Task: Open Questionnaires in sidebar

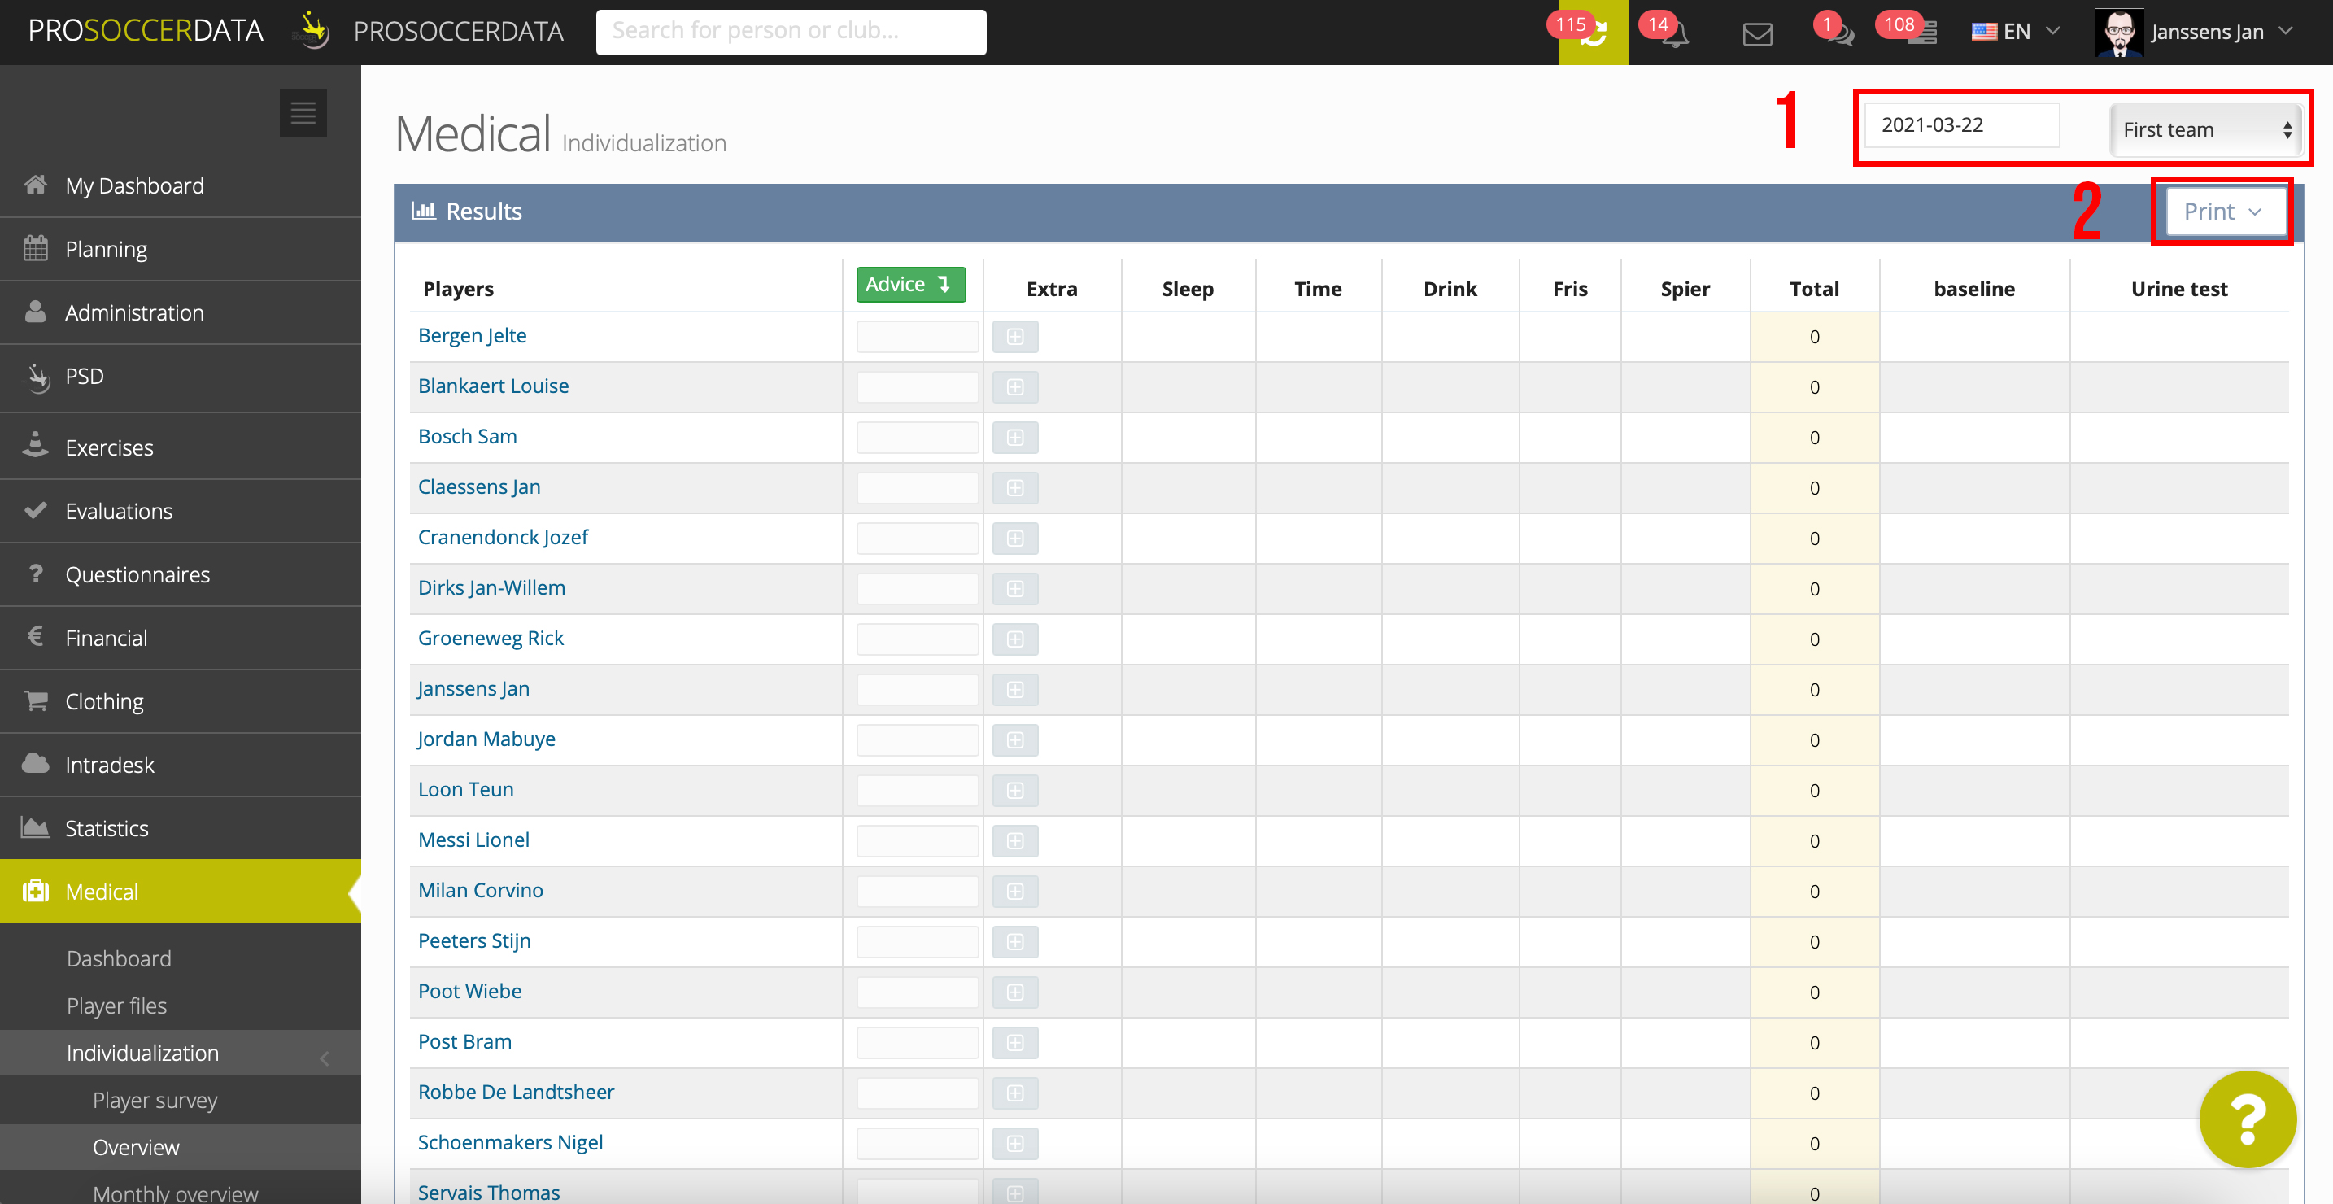Action: 181,574
